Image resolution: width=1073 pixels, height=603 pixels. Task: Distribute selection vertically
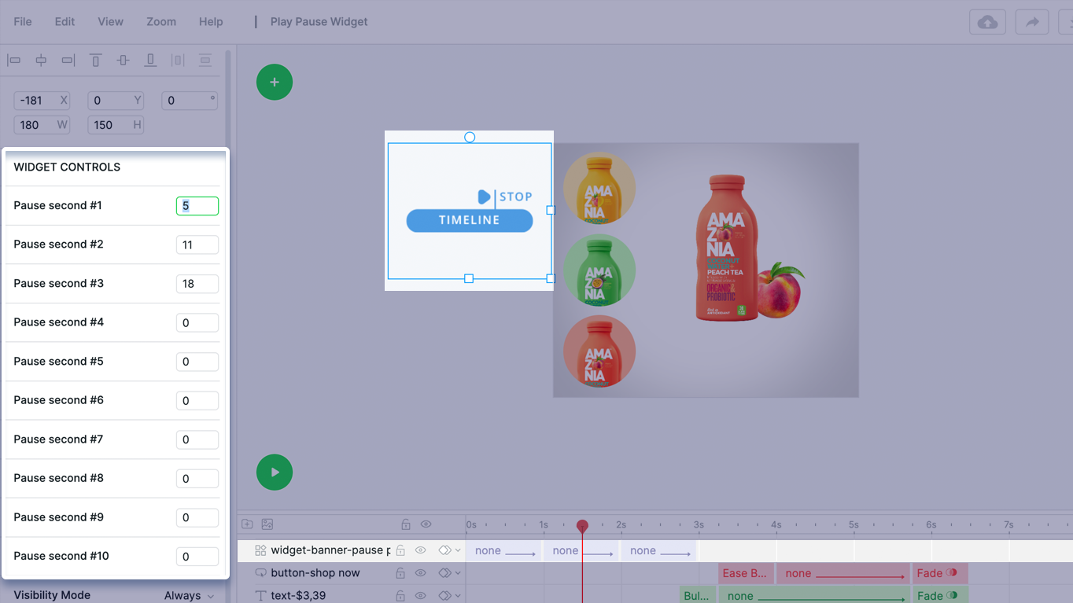point(205,61)
